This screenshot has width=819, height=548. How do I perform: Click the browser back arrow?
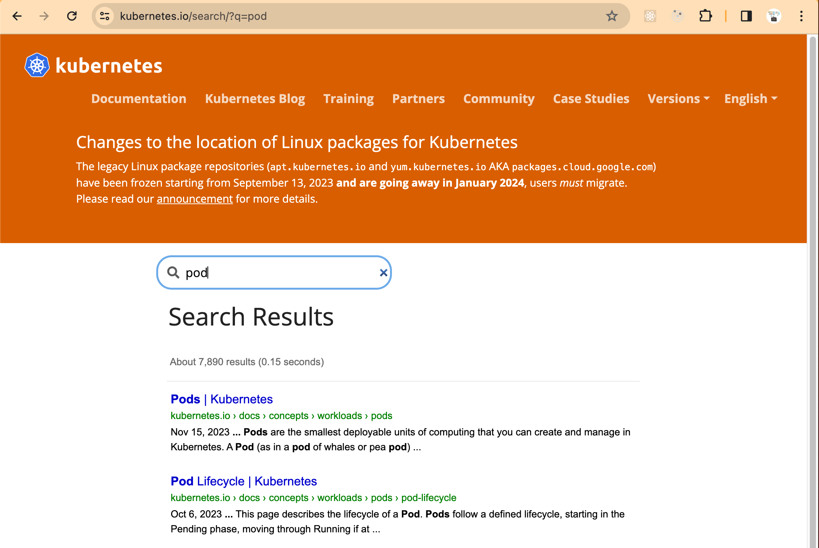(x=17, y=16)
